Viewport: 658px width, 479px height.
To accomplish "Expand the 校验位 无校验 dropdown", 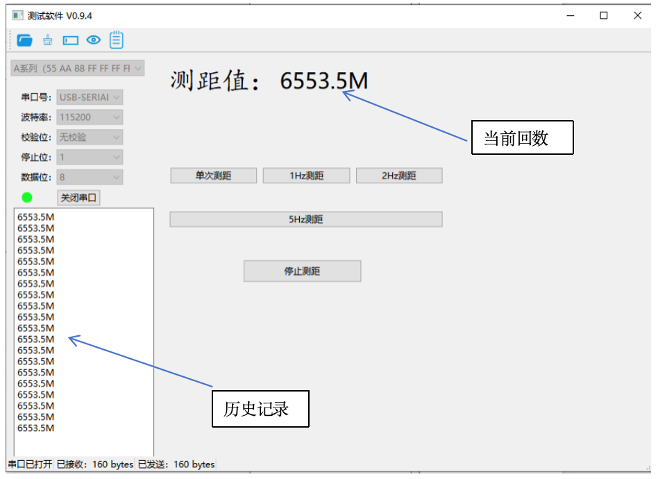I will tap(90, 137).
